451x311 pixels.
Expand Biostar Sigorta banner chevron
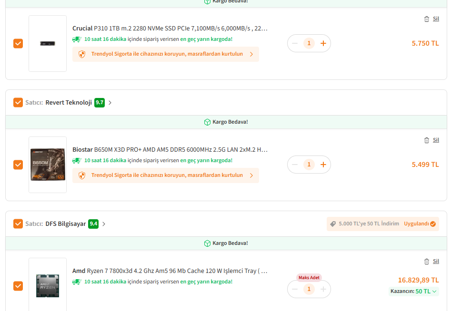251,175
